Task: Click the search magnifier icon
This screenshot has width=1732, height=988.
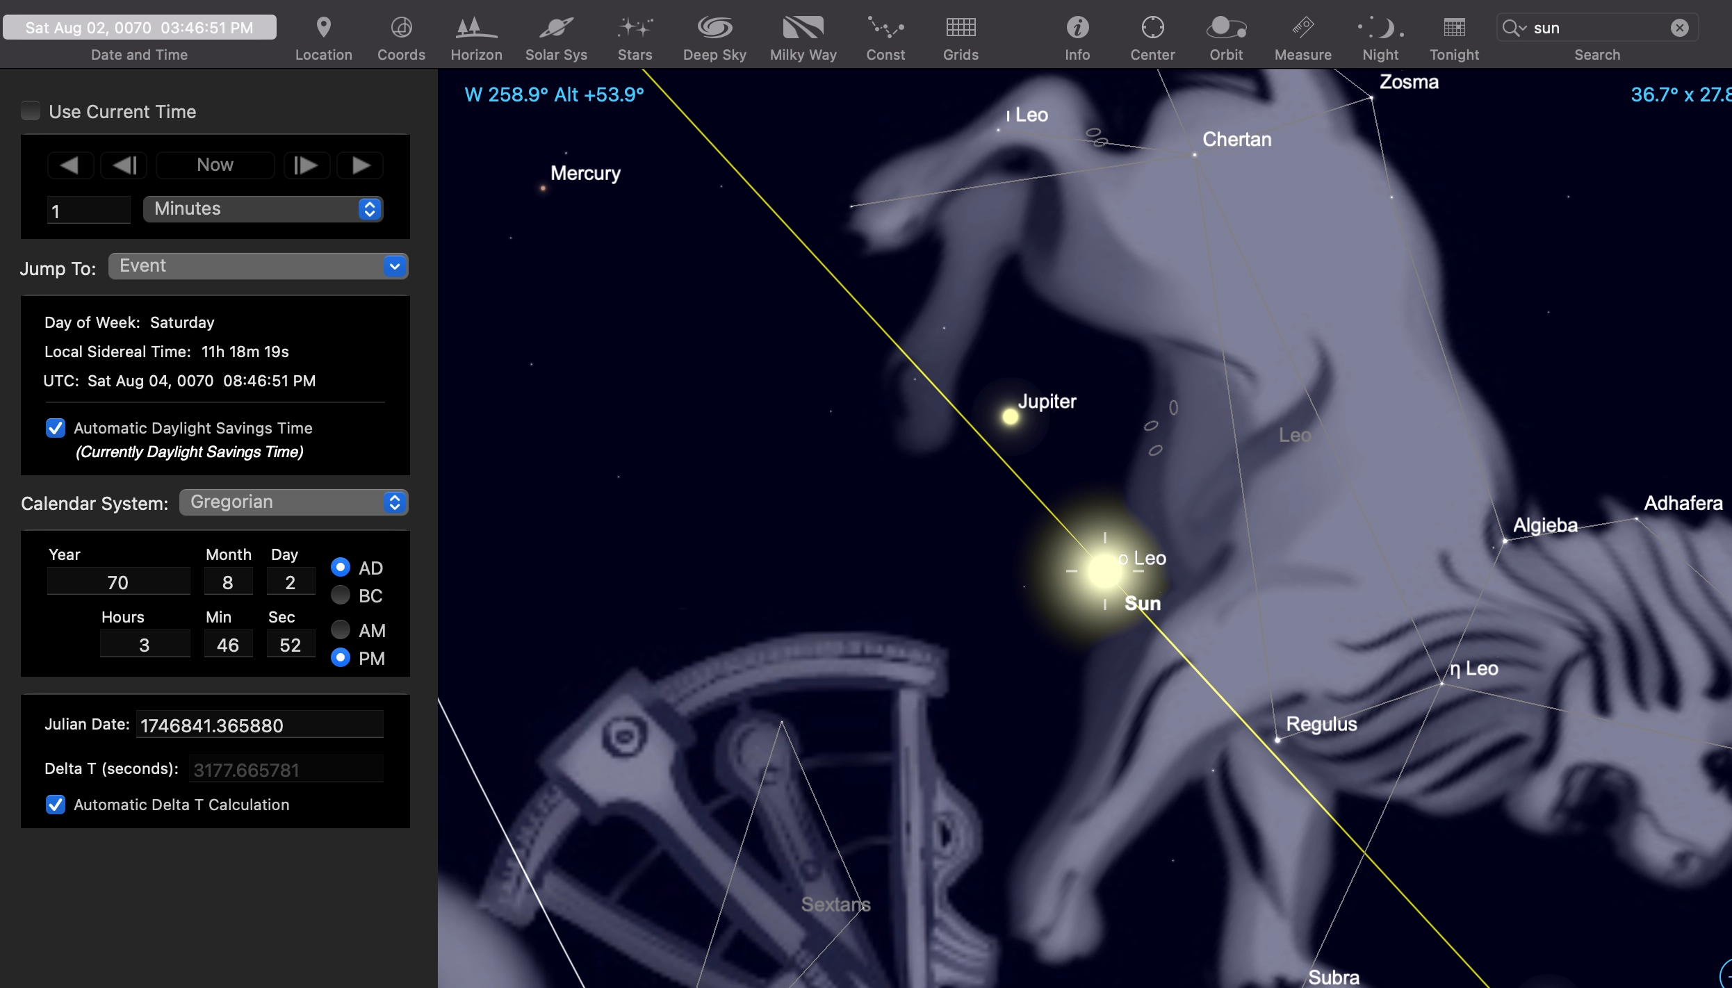Action: pos(1513,28)
